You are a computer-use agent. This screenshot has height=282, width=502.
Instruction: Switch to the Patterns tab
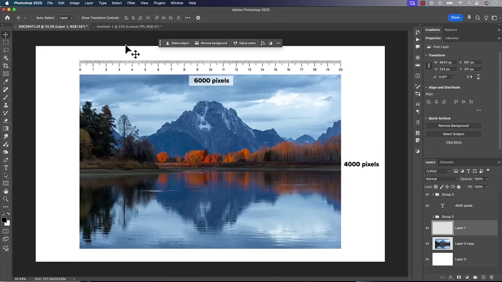[x=451, y=30]
